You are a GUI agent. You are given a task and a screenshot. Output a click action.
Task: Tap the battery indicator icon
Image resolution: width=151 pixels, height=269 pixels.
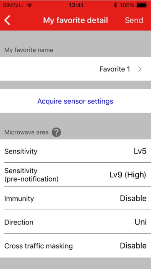click(x=142, y=5)
